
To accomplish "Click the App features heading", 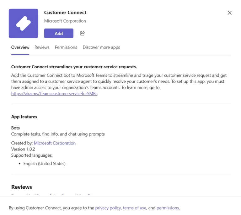I will pos(24,117).
